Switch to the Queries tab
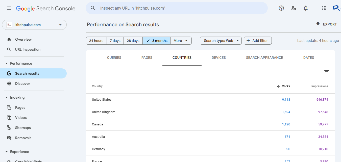The width and height of the screenshot is (341, 162). click(x=114, y=58)
